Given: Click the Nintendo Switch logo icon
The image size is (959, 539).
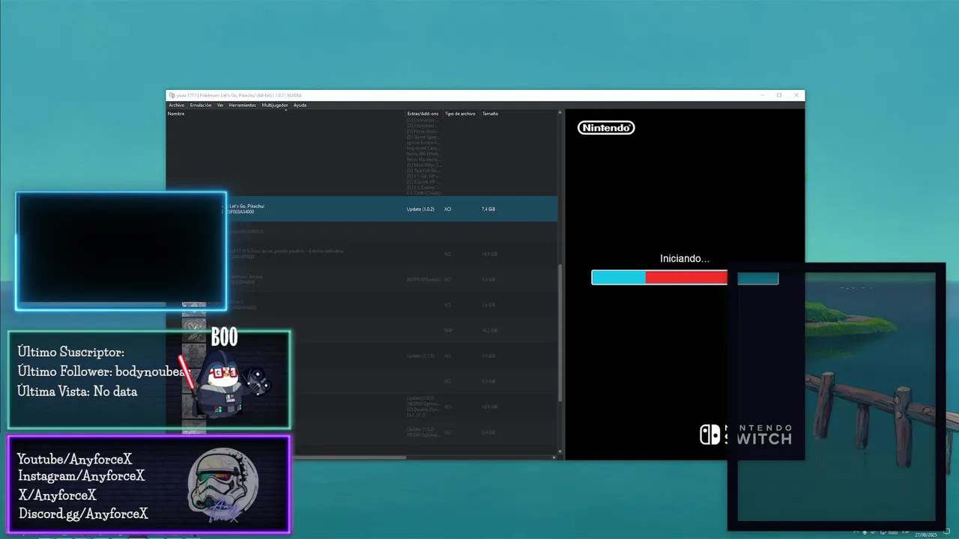Looking at the screenshot, I should [x=710, y=435].
